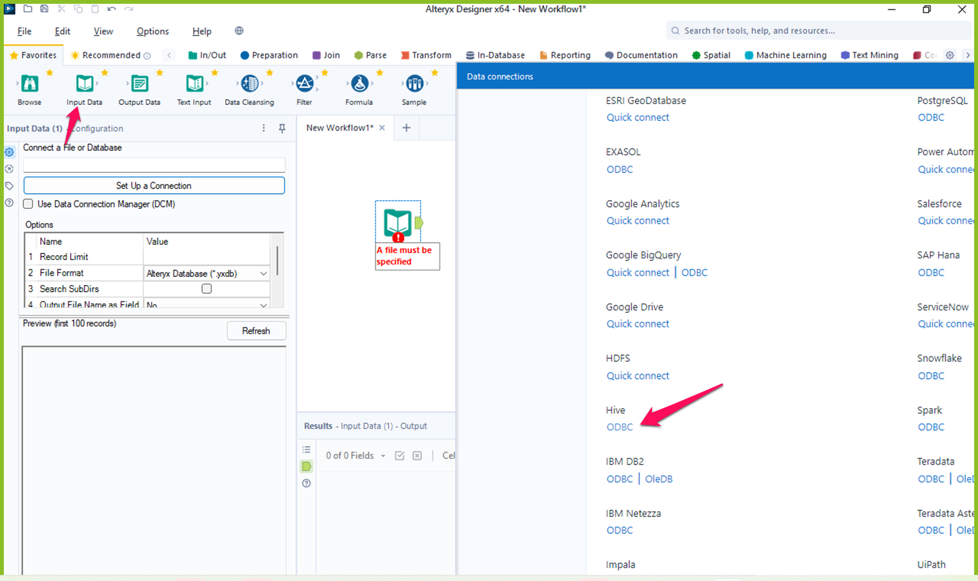Pin the Input Data configuration panel
978x581 pixels.
(282, 128)
